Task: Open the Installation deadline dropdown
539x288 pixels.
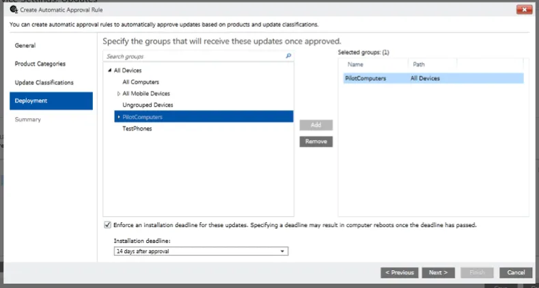Action: tap(201, 251)
